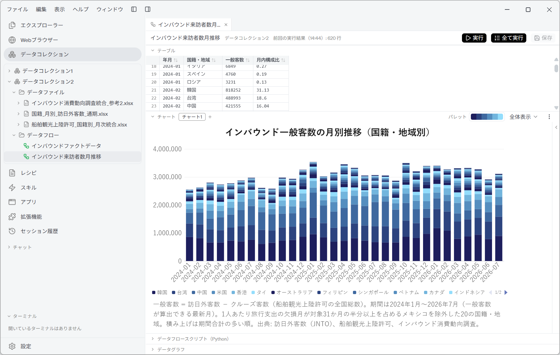This screenshot has height=355, width=560.
Task: Sort by 国籍・地域 column sort icon
Action: pyautogui.click(x=214, y=60)
